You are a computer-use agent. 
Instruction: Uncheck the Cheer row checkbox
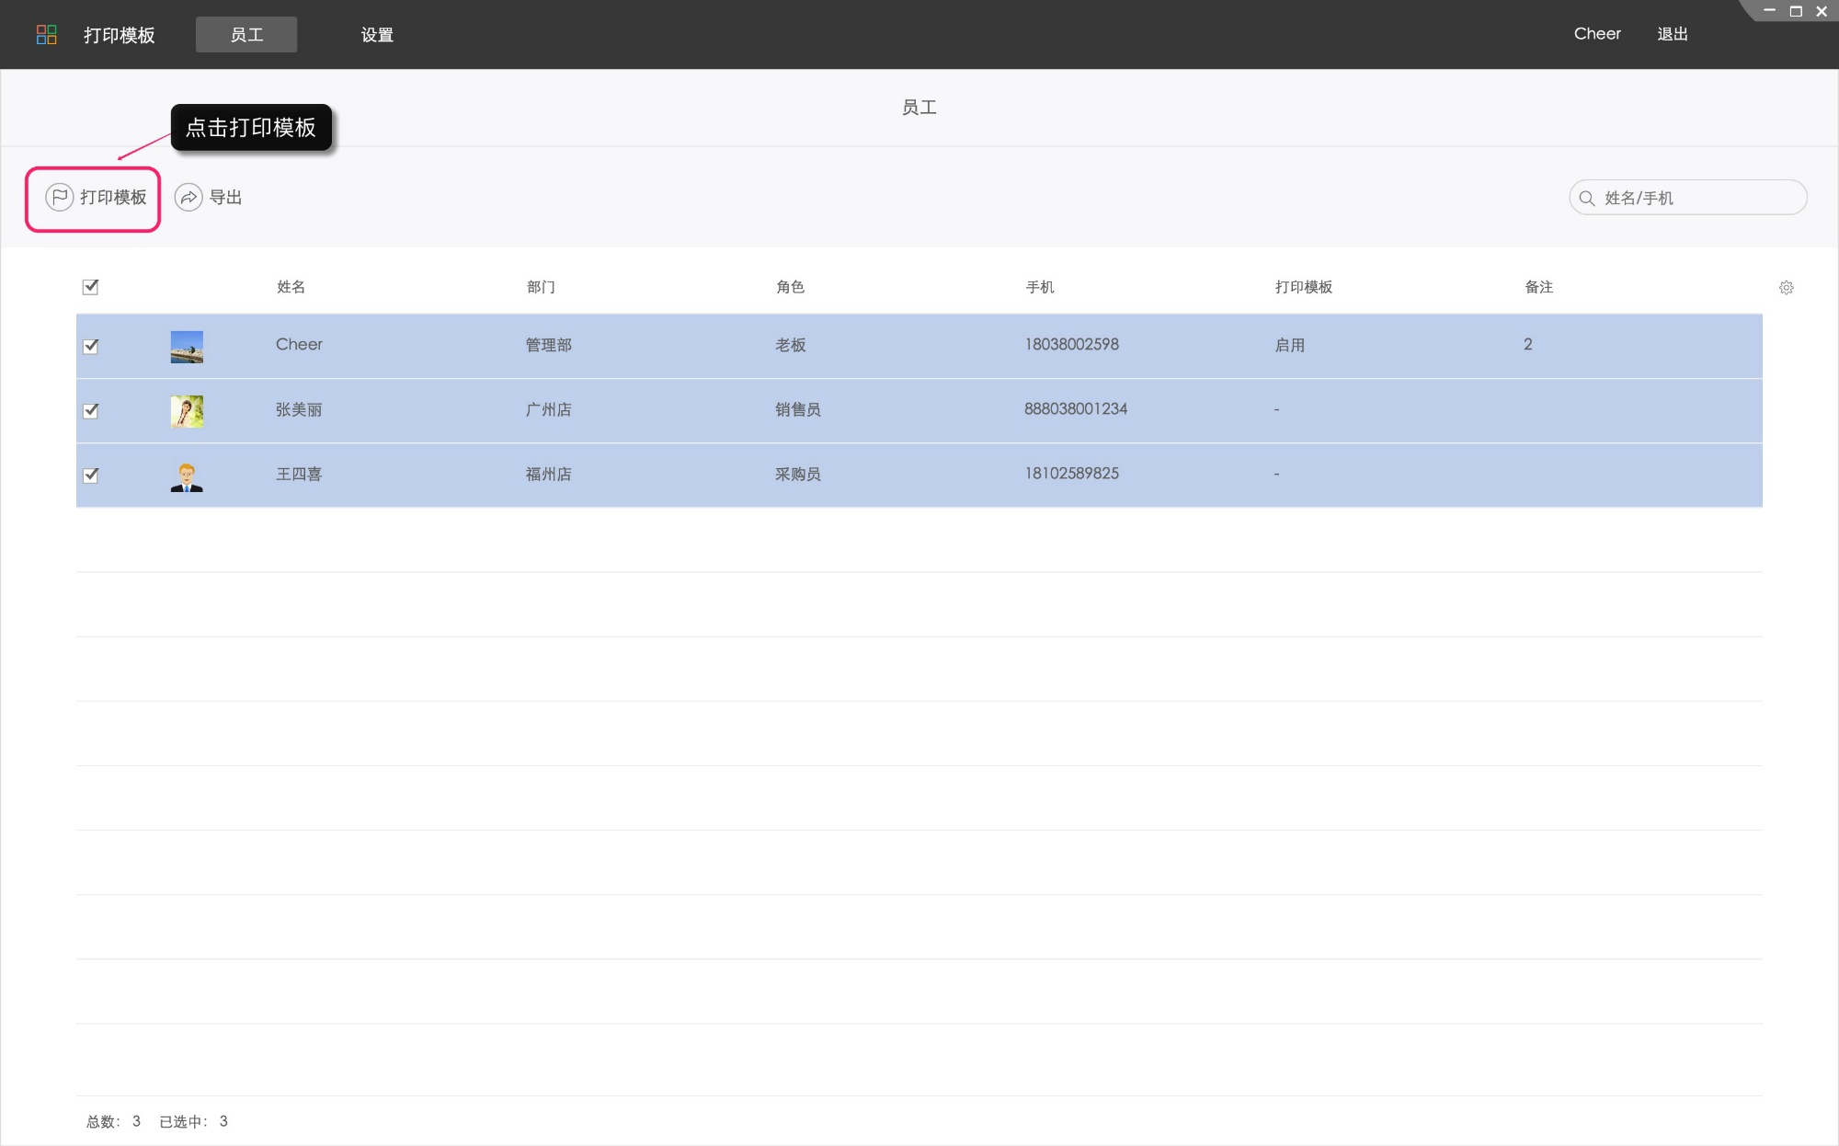(90, 347)
